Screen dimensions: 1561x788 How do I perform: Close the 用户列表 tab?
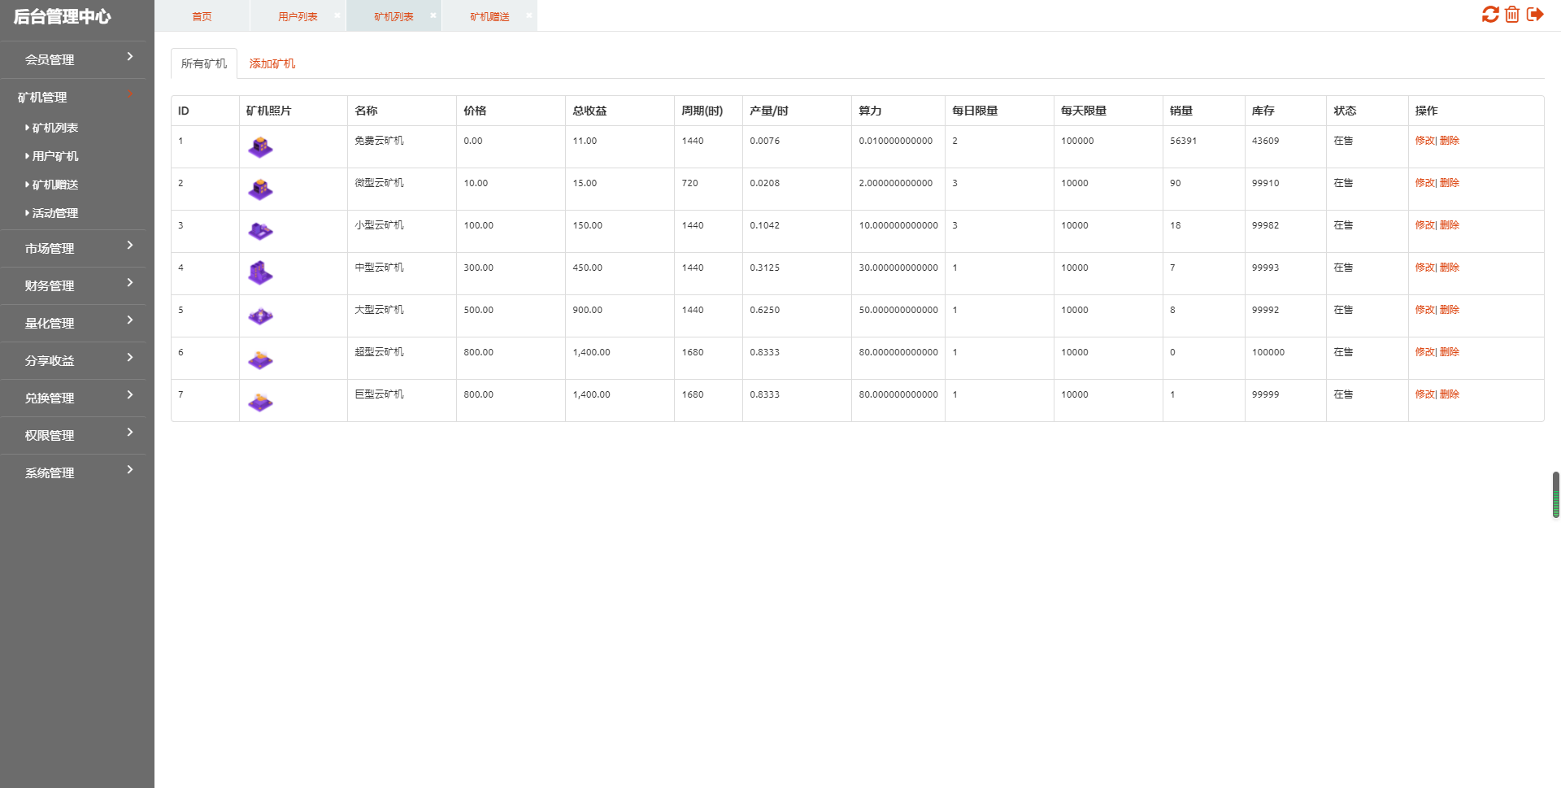click(337, 15)
